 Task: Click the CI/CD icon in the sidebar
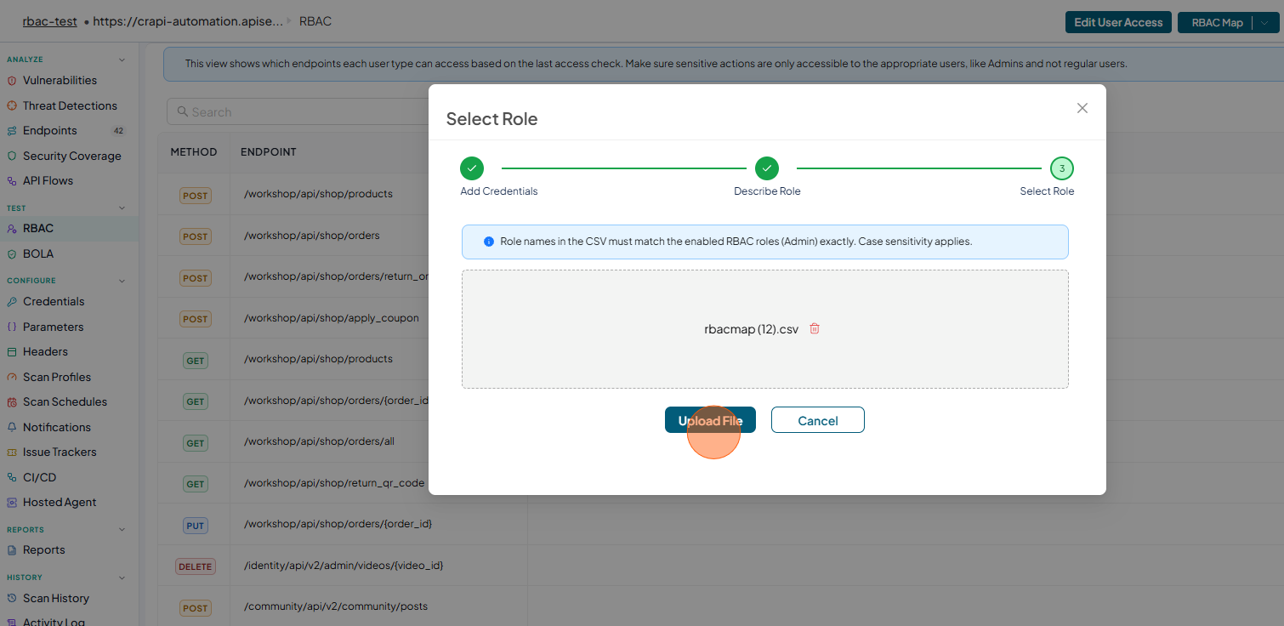(12, 477)
